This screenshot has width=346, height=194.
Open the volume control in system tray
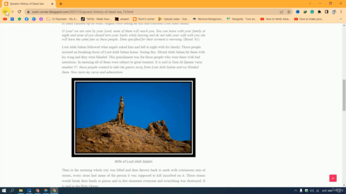click(312, 191)
